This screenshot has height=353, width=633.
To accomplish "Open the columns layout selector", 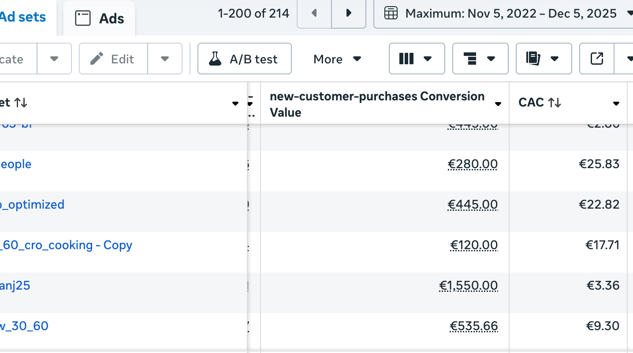I will (416, 59).
